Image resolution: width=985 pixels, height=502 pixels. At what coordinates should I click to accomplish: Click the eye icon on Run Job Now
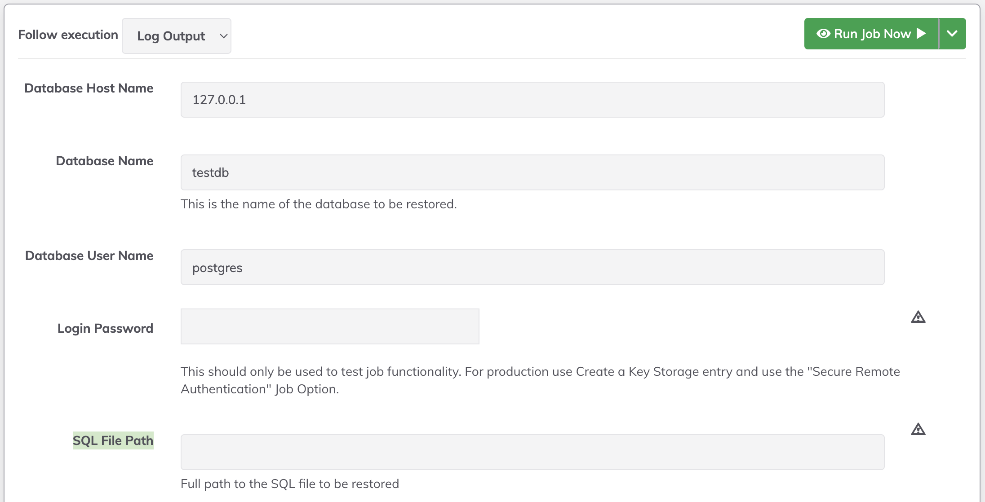point(823,34)
